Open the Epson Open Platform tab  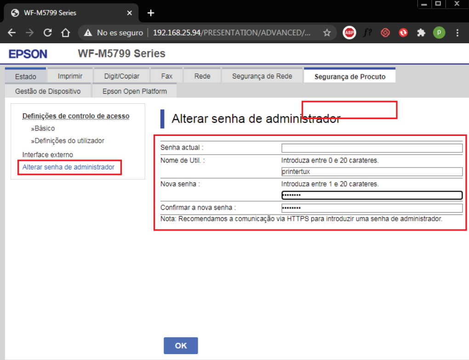[x=135, y=91]
